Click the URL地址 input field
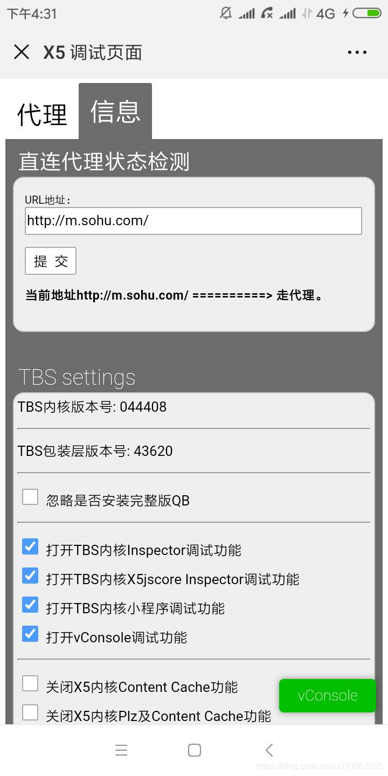Screen dimensions: 388x776 [x=193, y=221]
